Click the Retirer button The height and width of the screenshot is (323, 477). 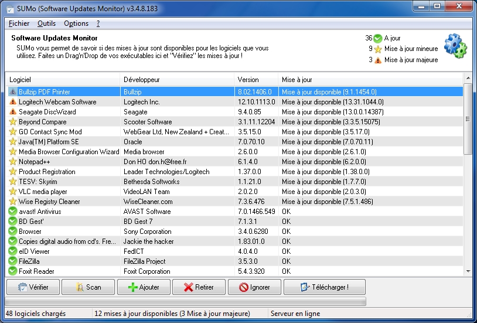[199, 287]
